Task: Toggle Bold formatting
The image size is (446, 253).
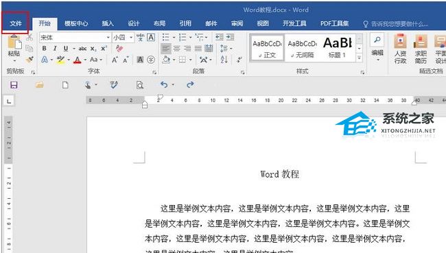Action: (x=44, y=49)
